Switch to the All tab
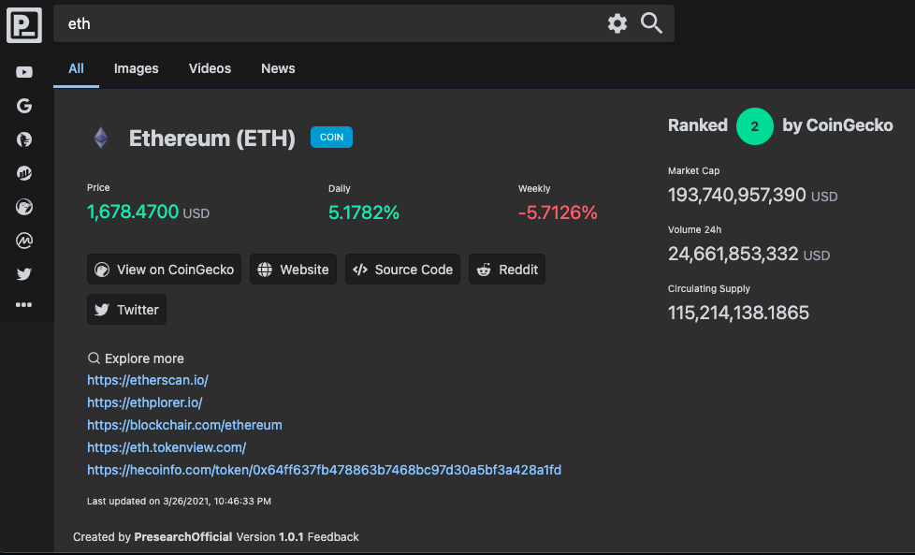Image resolution: width=915 pixels, height=555 pixels. tap(76, 69)
